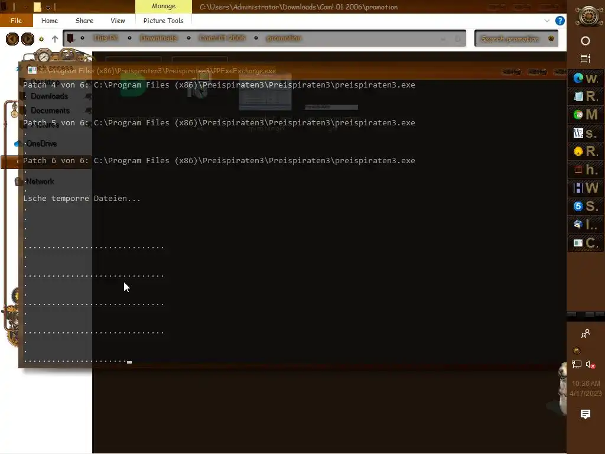
Task: Open the clock showing 10:36 AM
Action: coord(586,388)
